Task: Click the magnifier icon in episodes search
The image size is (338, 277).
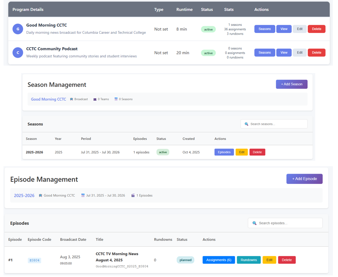Action: 254,223
